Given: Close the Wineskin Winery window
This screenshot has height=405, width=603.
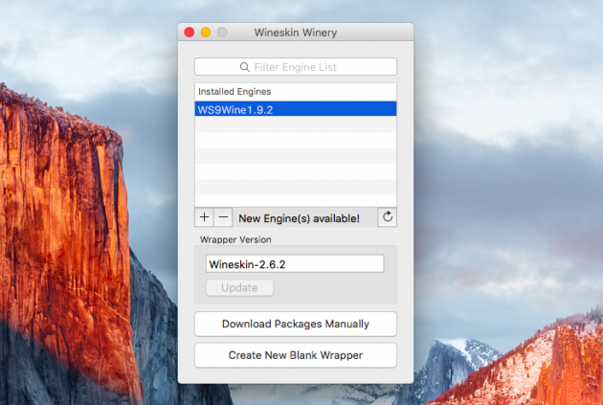Looking at the screenshot, I should (190, 33).
